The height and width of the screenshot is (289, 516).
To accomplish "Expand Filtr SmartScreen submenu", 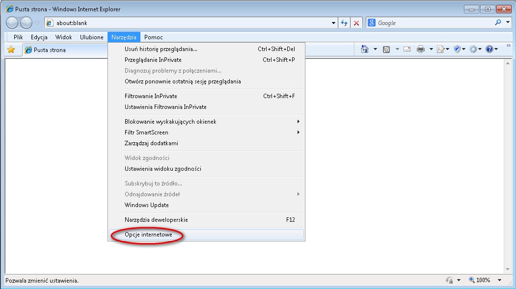I will 206,132.
